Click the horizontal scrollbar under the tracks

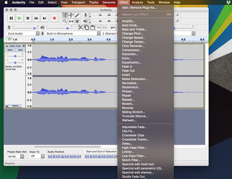point(67,147)
